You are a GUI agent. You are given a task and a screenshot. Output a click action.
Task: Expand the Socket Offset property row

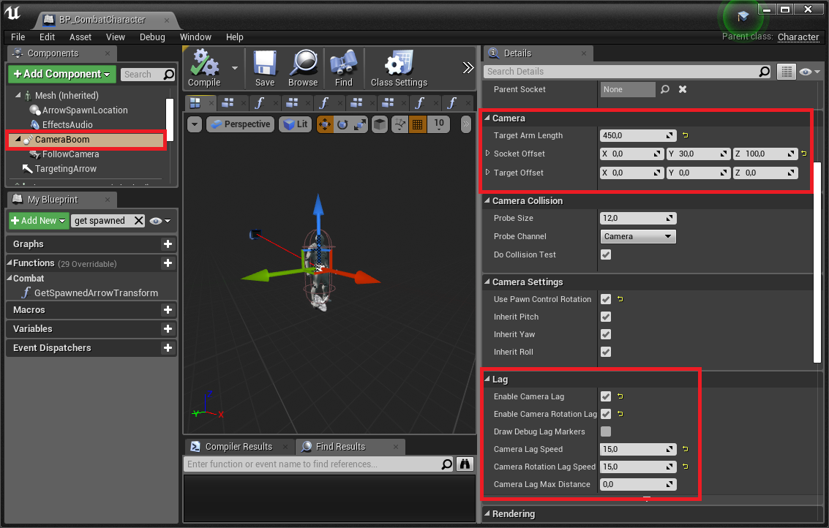(488, 154)
